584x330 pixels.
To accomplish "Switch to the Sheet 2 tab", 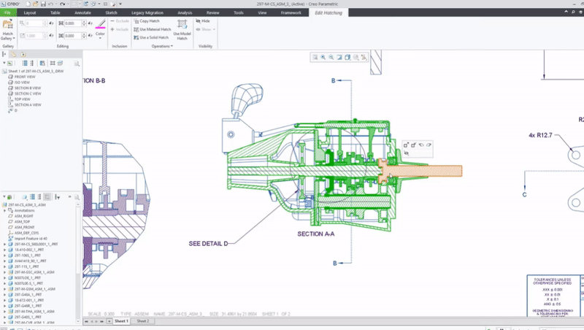I will click(142, 321).
